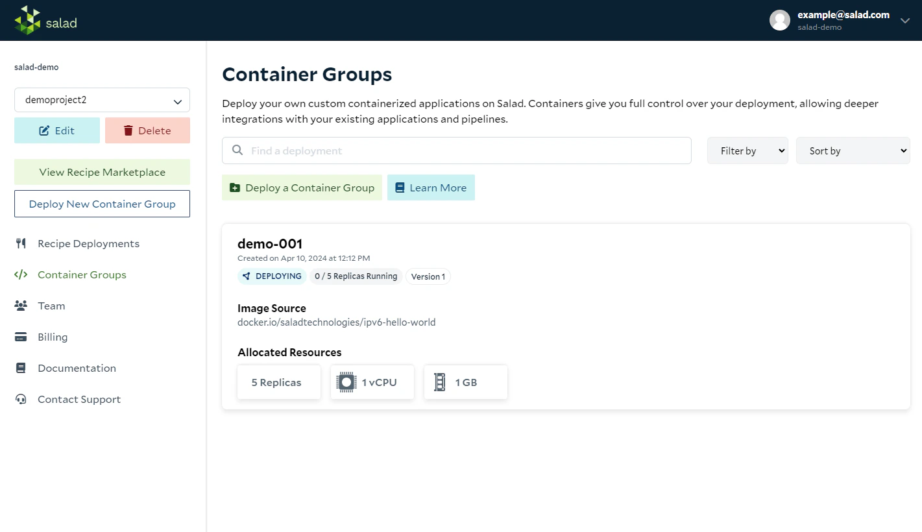Select Container Groups in sidebar

pyautogui.click(x=82, y=275)
